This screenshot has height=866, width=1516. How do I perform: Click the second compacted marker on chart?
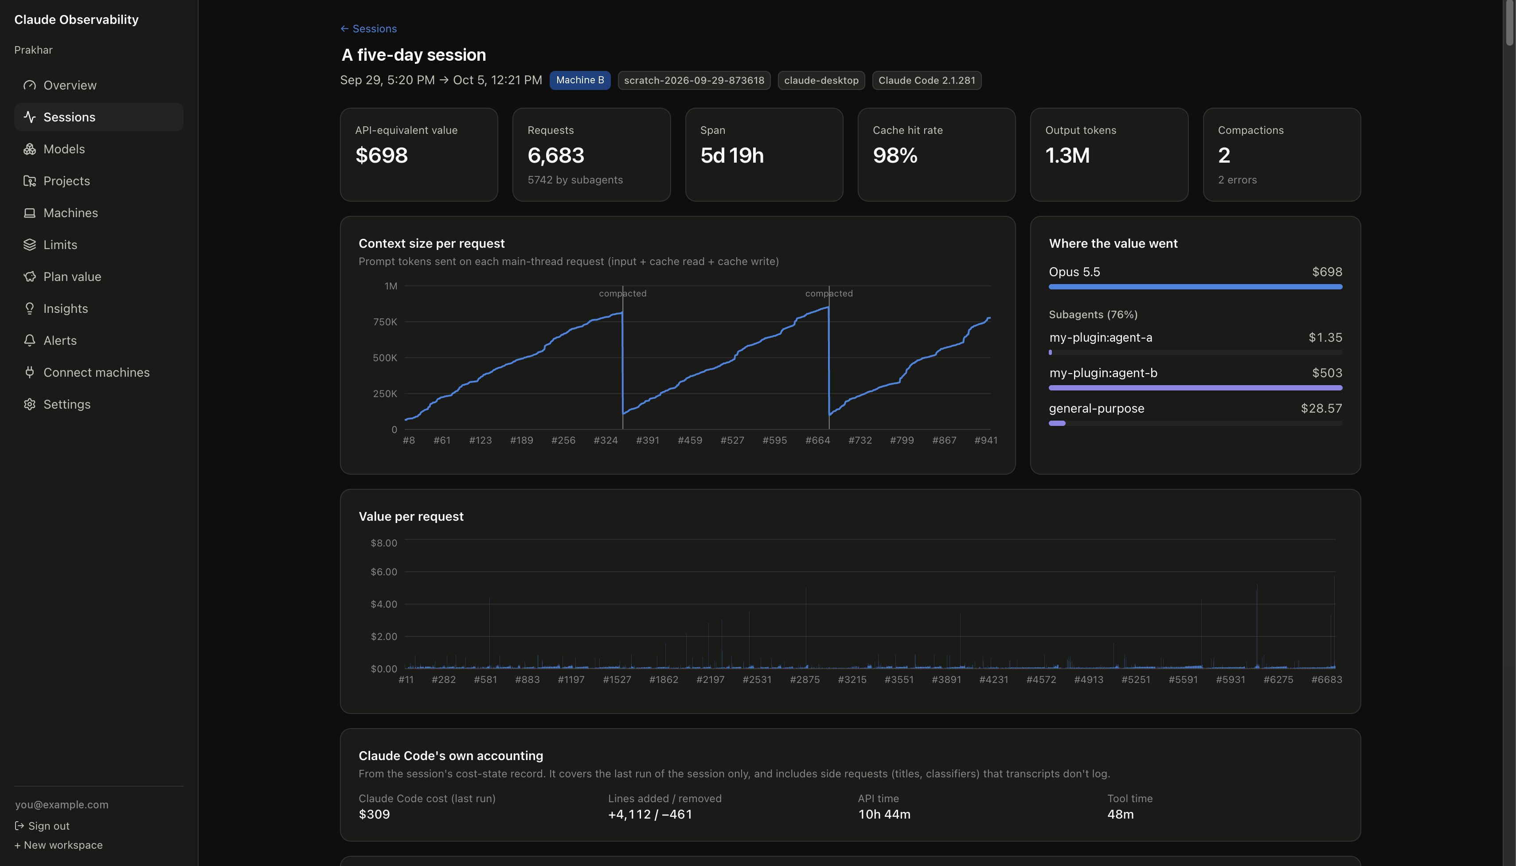point(829,293)
